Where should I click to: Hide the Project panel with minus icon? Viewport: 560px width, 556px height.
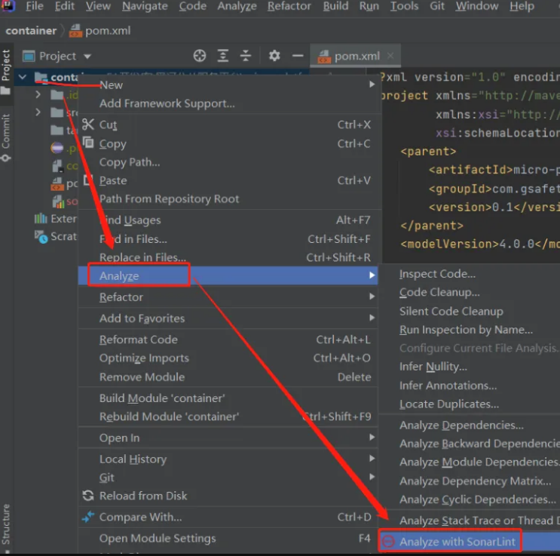point(298,56)
